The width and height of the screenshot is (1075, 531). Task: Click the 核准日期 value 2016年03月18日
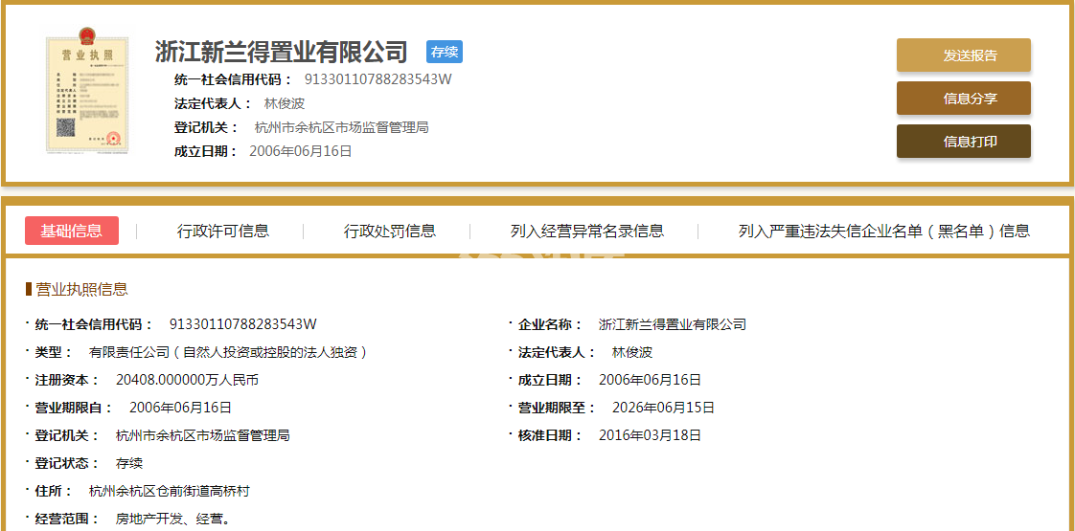650,435
